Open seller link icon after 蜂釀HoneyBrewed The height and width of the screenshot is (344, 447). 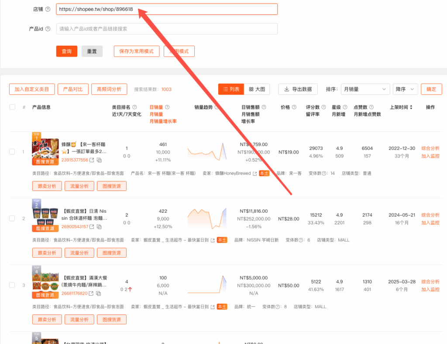tap(255, 174)
